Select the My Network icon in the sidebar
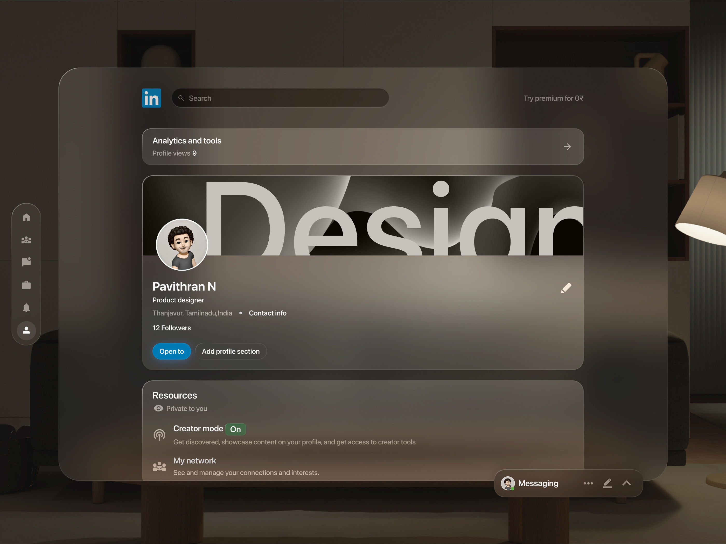The image size is (726, 544). (x=26, y=240)
